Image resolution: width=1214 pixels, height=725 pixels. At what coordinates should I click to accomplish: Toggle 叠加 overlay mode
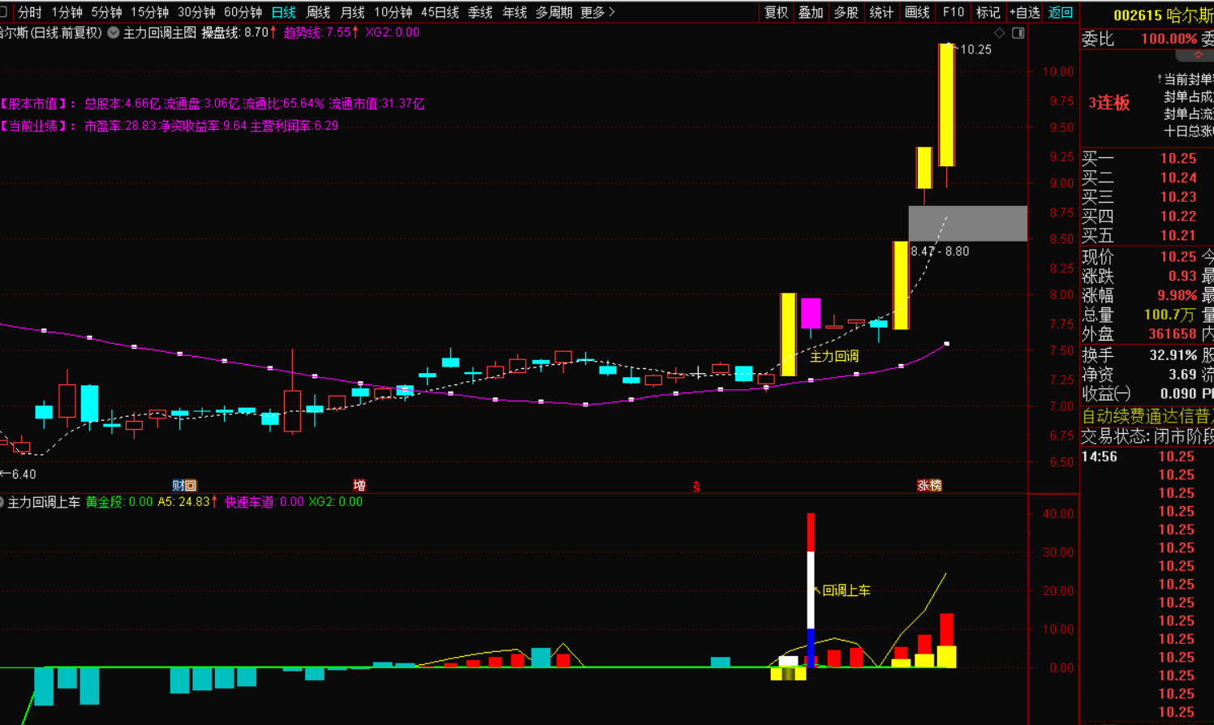(x=811, y=12)
